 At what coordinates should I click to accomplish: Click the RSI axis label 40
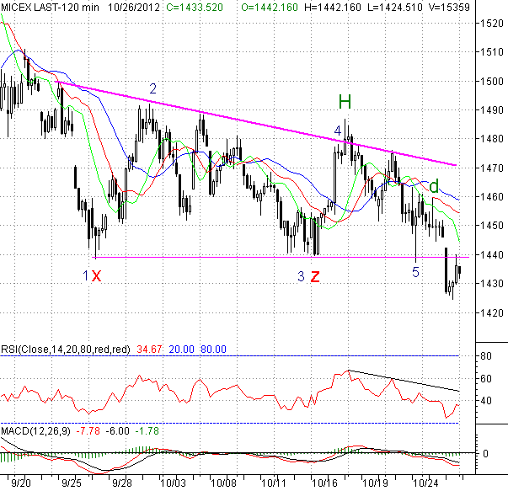(x=486, y=401)
